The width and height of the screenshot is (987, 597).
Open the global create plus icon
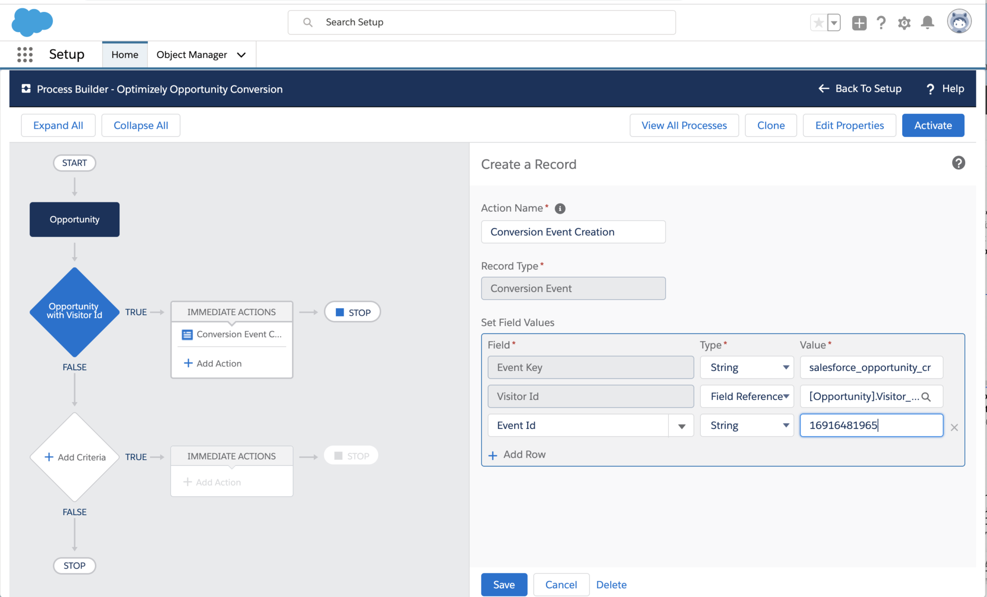[859, 22]
